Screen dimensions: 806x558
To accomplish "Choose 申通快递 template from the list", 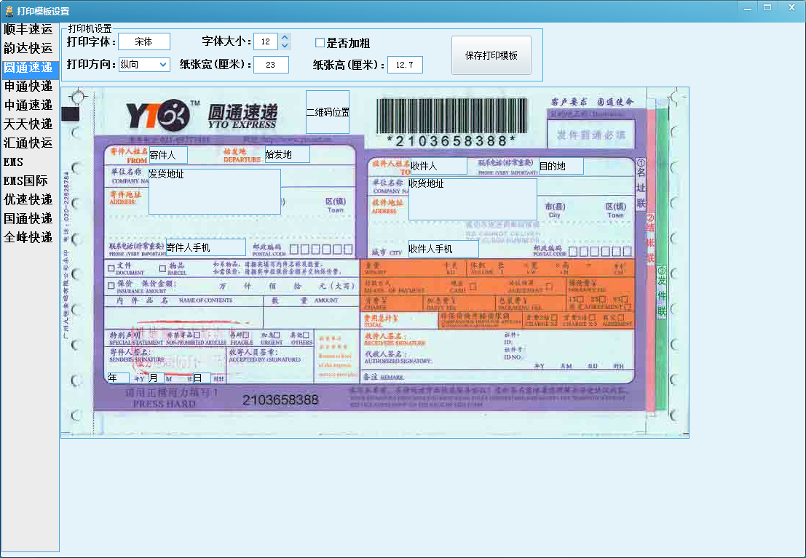I will click(28, 87).
